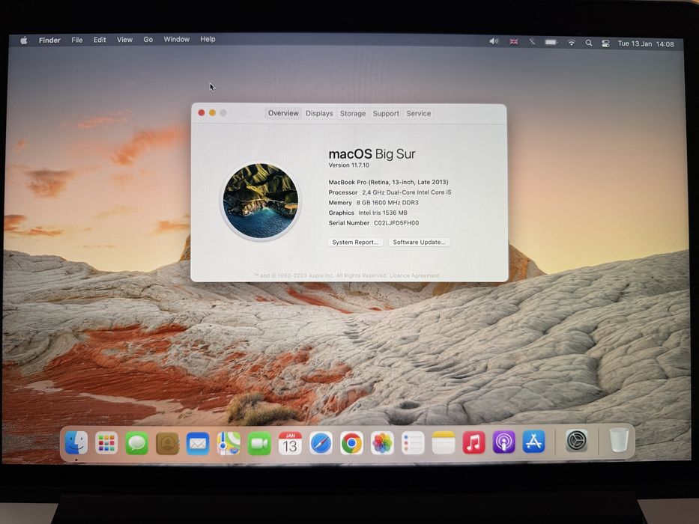Switch to the Storage tab
Image resolution: width=699 pixels, height=524 pixels.
point(353,114)
